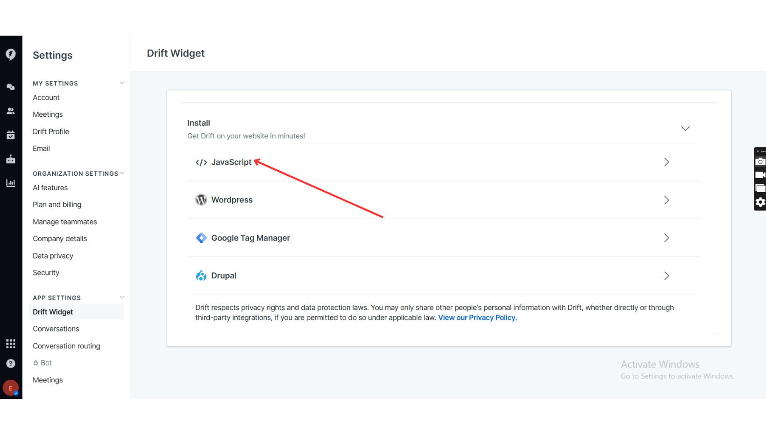This screenshot has width=766, height=432.
Task: Open the calendar meetings icon in sidebar
Action: pos(11,135)
